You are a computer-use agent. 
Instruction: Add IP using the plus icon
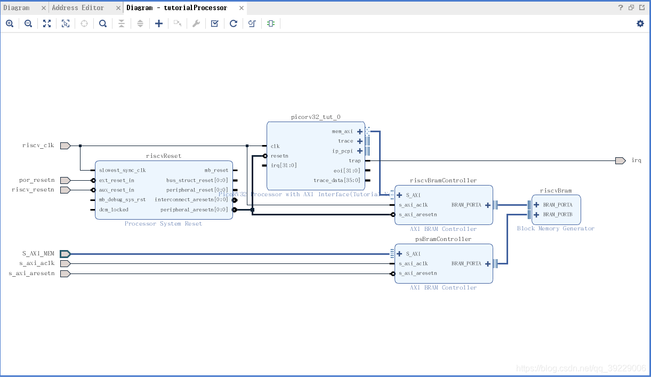(159, 23)
